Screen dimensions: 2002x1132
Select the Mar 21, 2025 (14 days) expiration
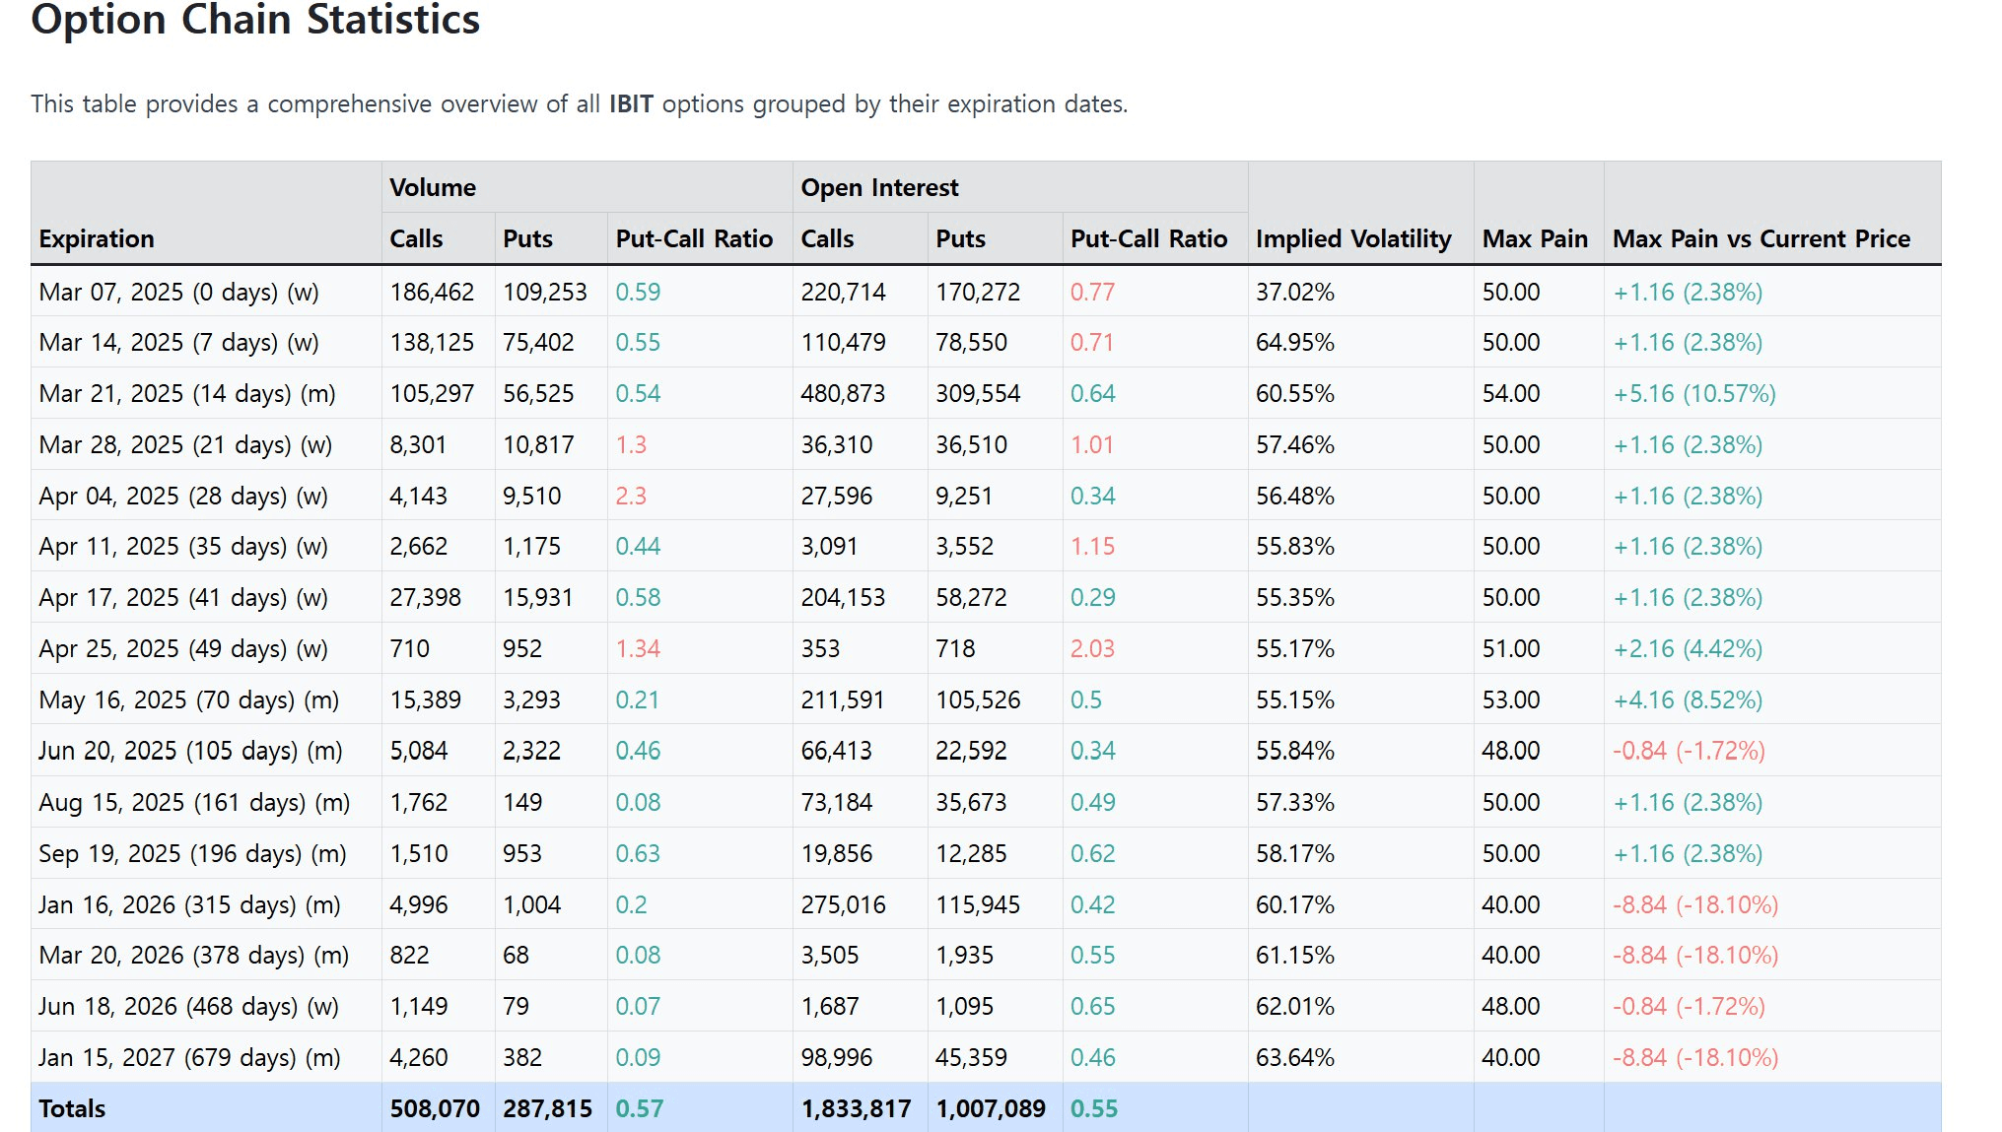pyautogui.click(x=187, y=393)
